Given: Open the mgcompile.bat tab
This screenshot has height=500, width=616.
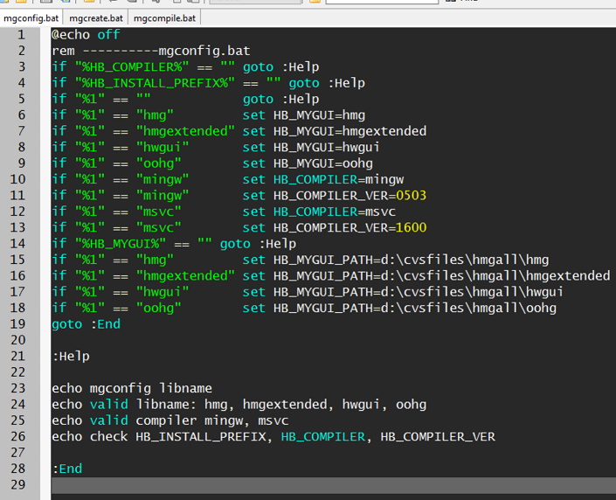Looking at the screenshot, I should 164,17.
